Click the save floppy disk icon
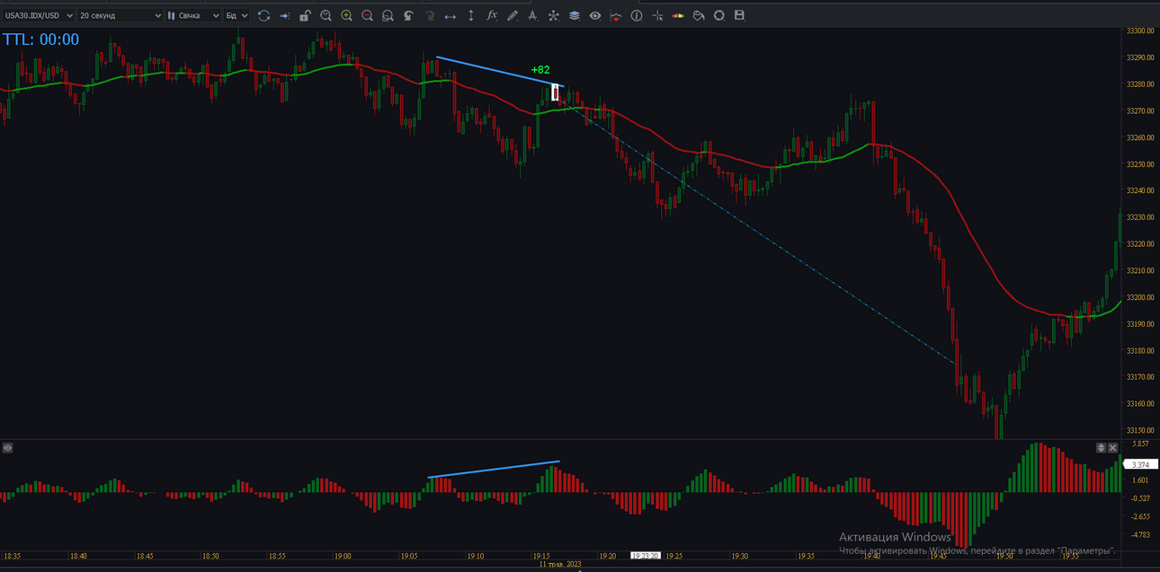 click(739, 15)
